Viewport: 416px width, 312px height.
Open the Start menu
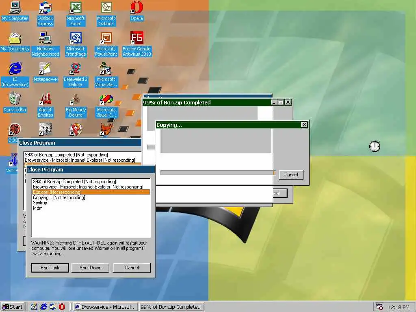pos(13,307)
